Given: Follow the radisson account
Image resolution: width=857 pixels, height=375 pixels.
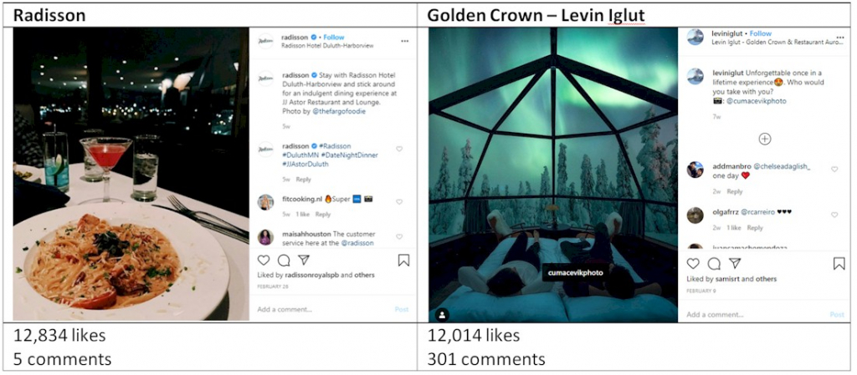Looking at the screenshot, I should click(334, 37).
